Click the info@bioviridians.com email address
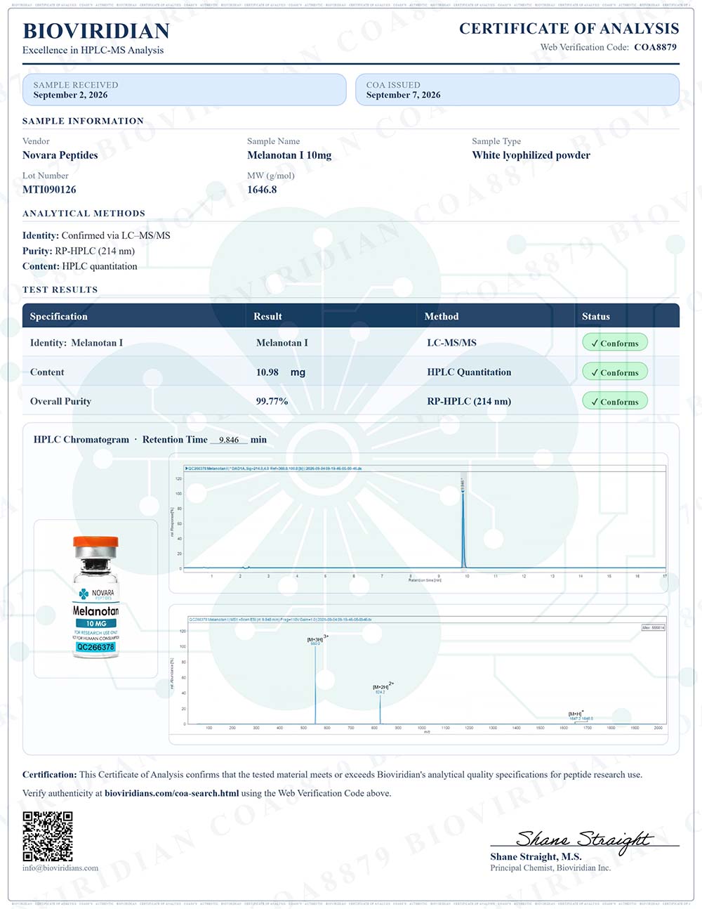Viewport: 702px width, 909px height. click(60, 868)
